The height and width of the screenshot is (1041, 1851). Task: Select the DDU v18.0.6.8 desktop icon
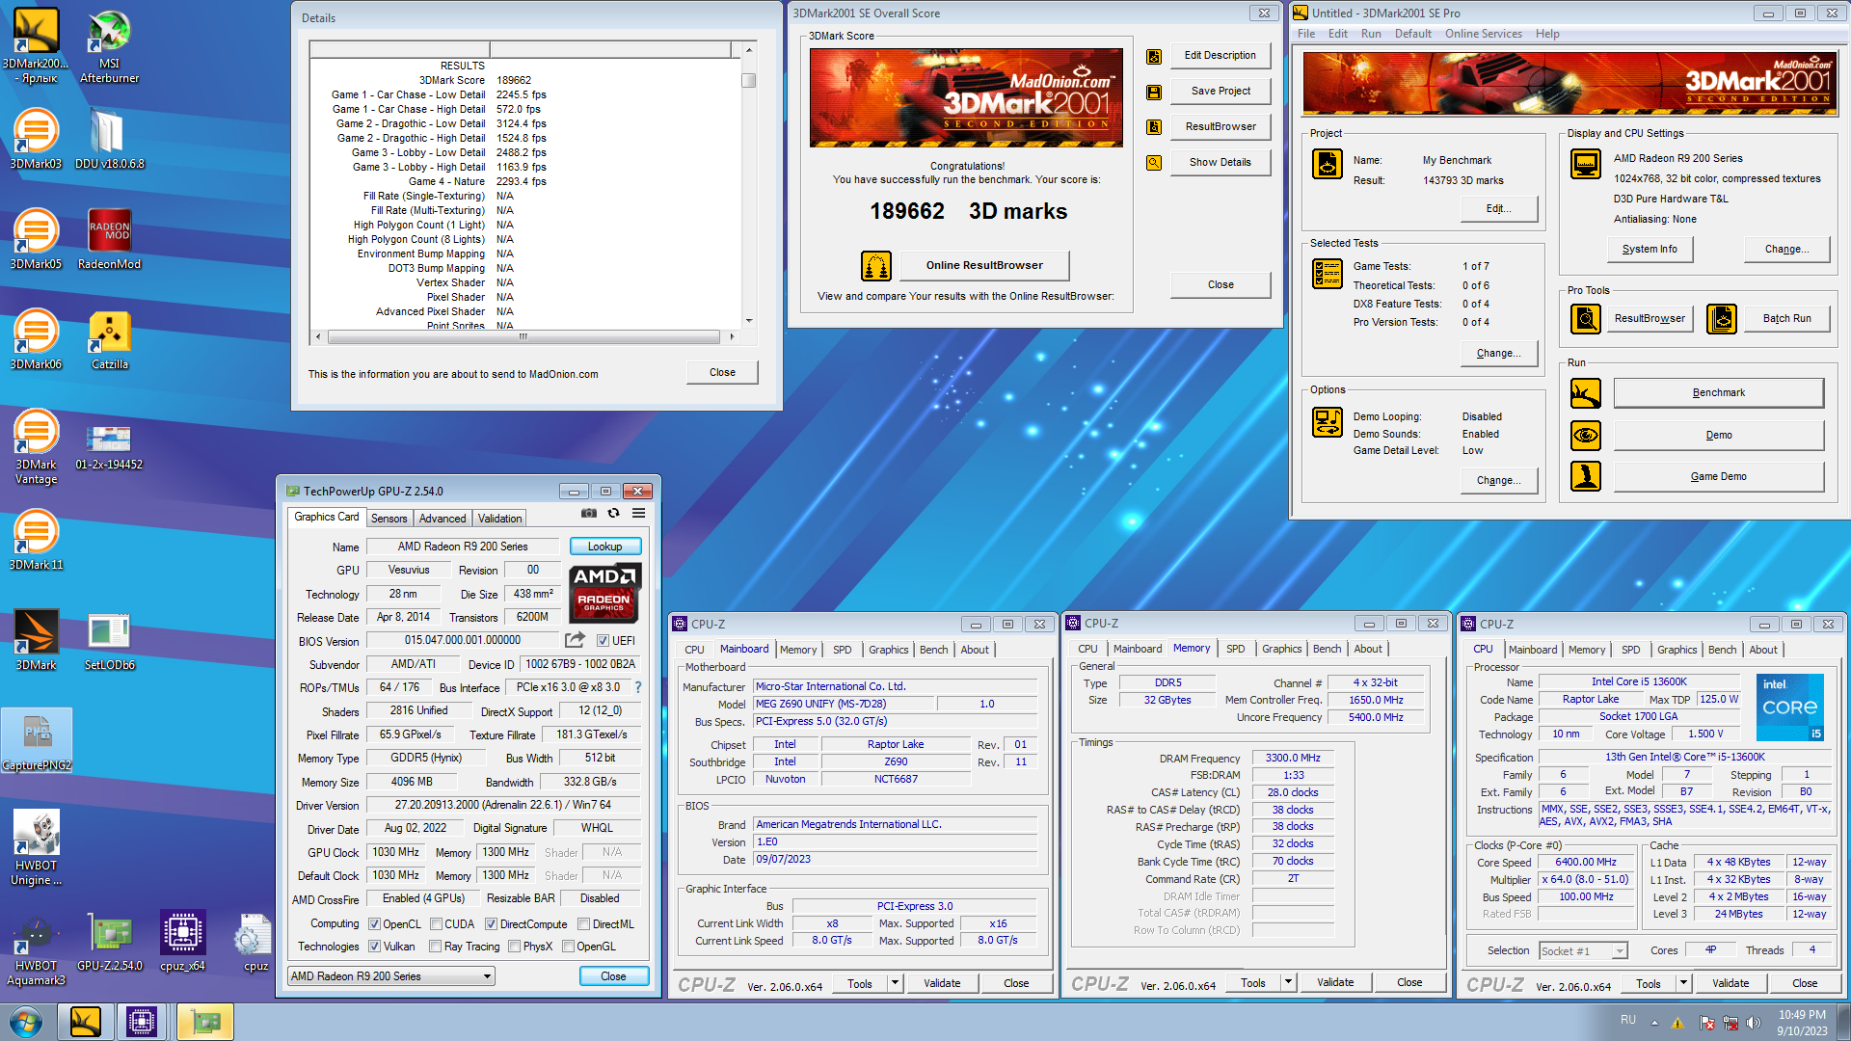click(x=109, y=138)
